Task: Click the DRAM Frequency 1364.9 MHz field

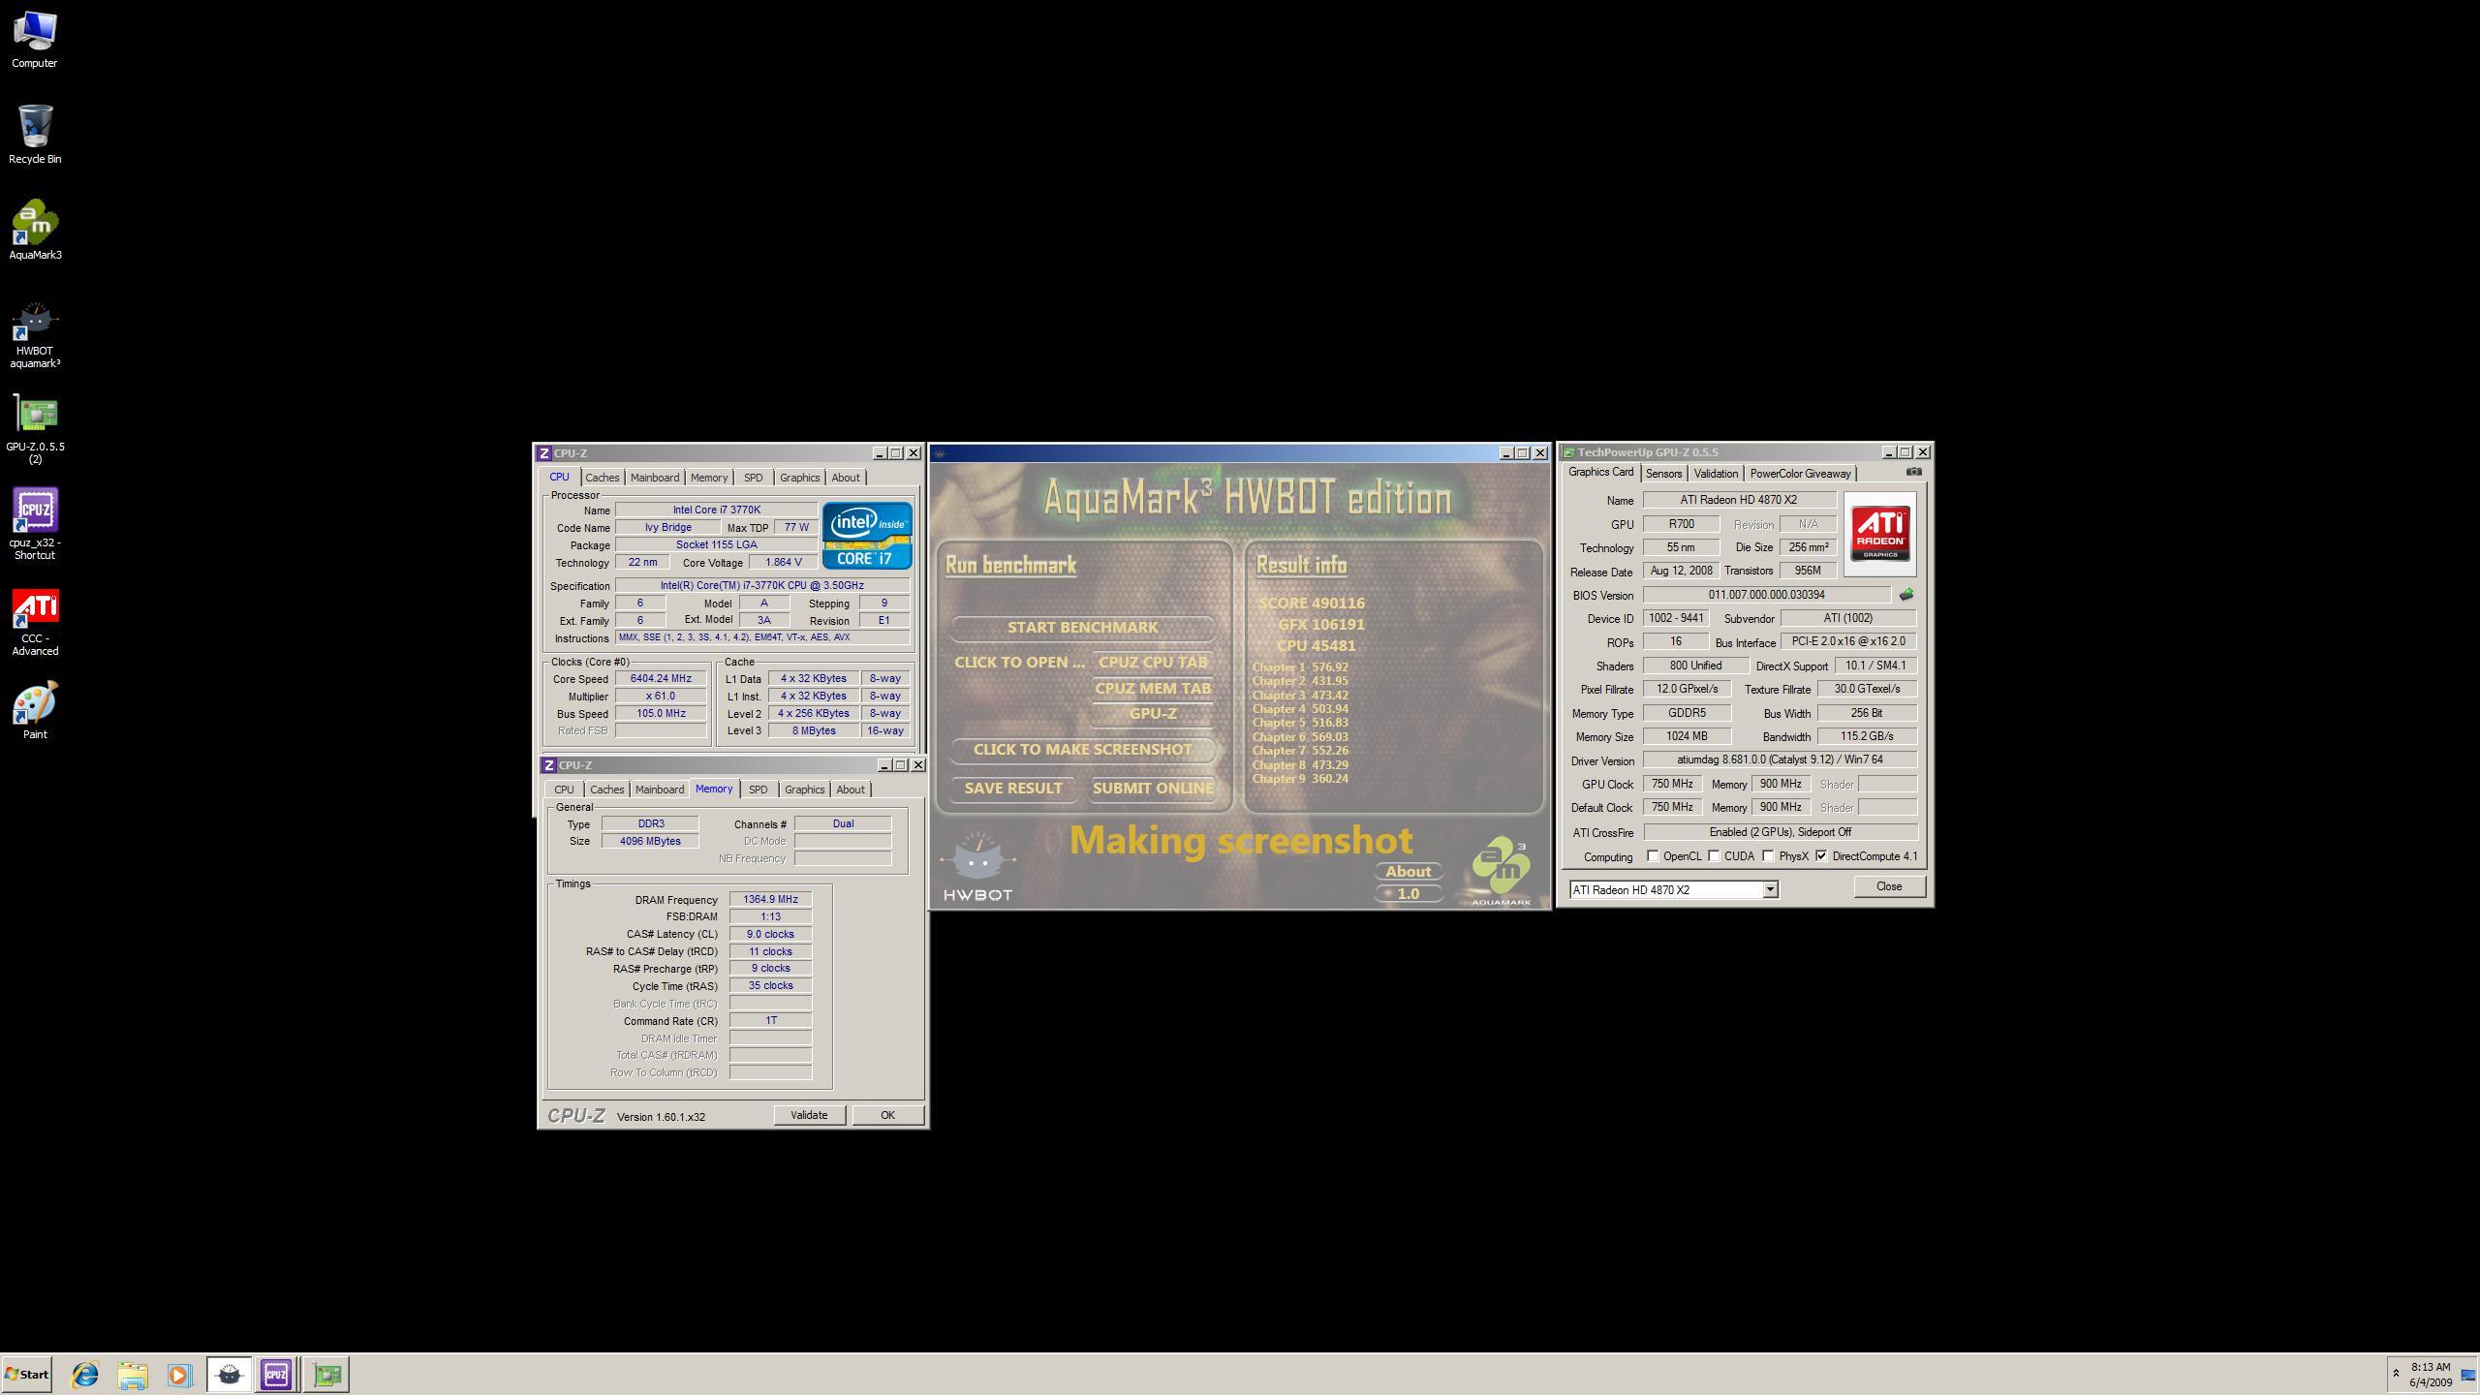Action: pyautogui.click(x=770, y=900)
